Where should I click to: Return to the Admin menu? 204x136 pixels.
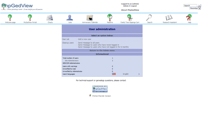click(x=102, y=50)
